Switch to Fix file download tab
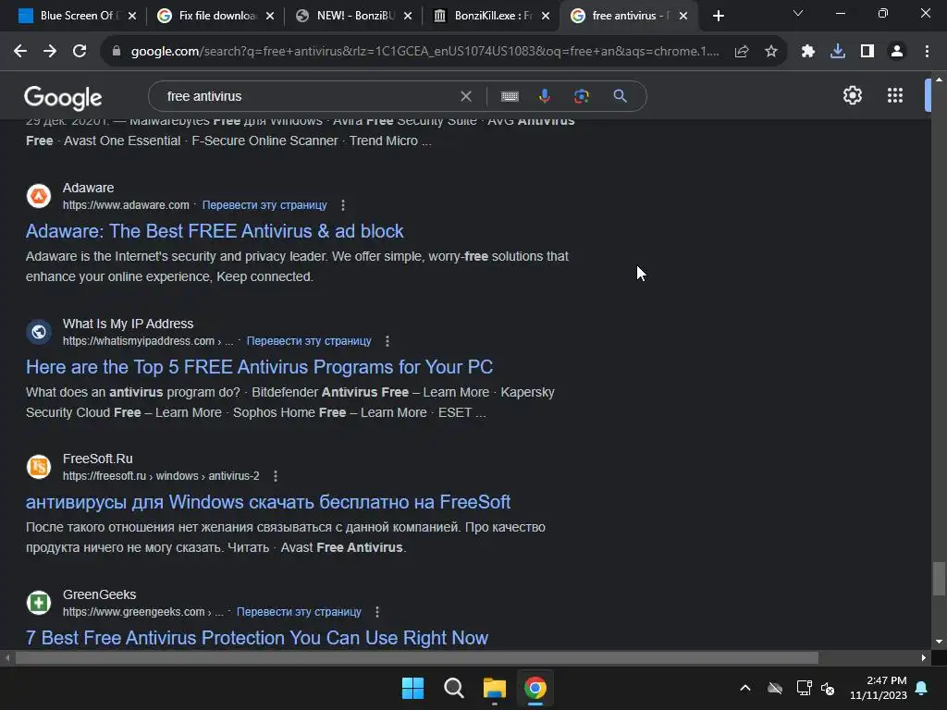 pos(215,16)
